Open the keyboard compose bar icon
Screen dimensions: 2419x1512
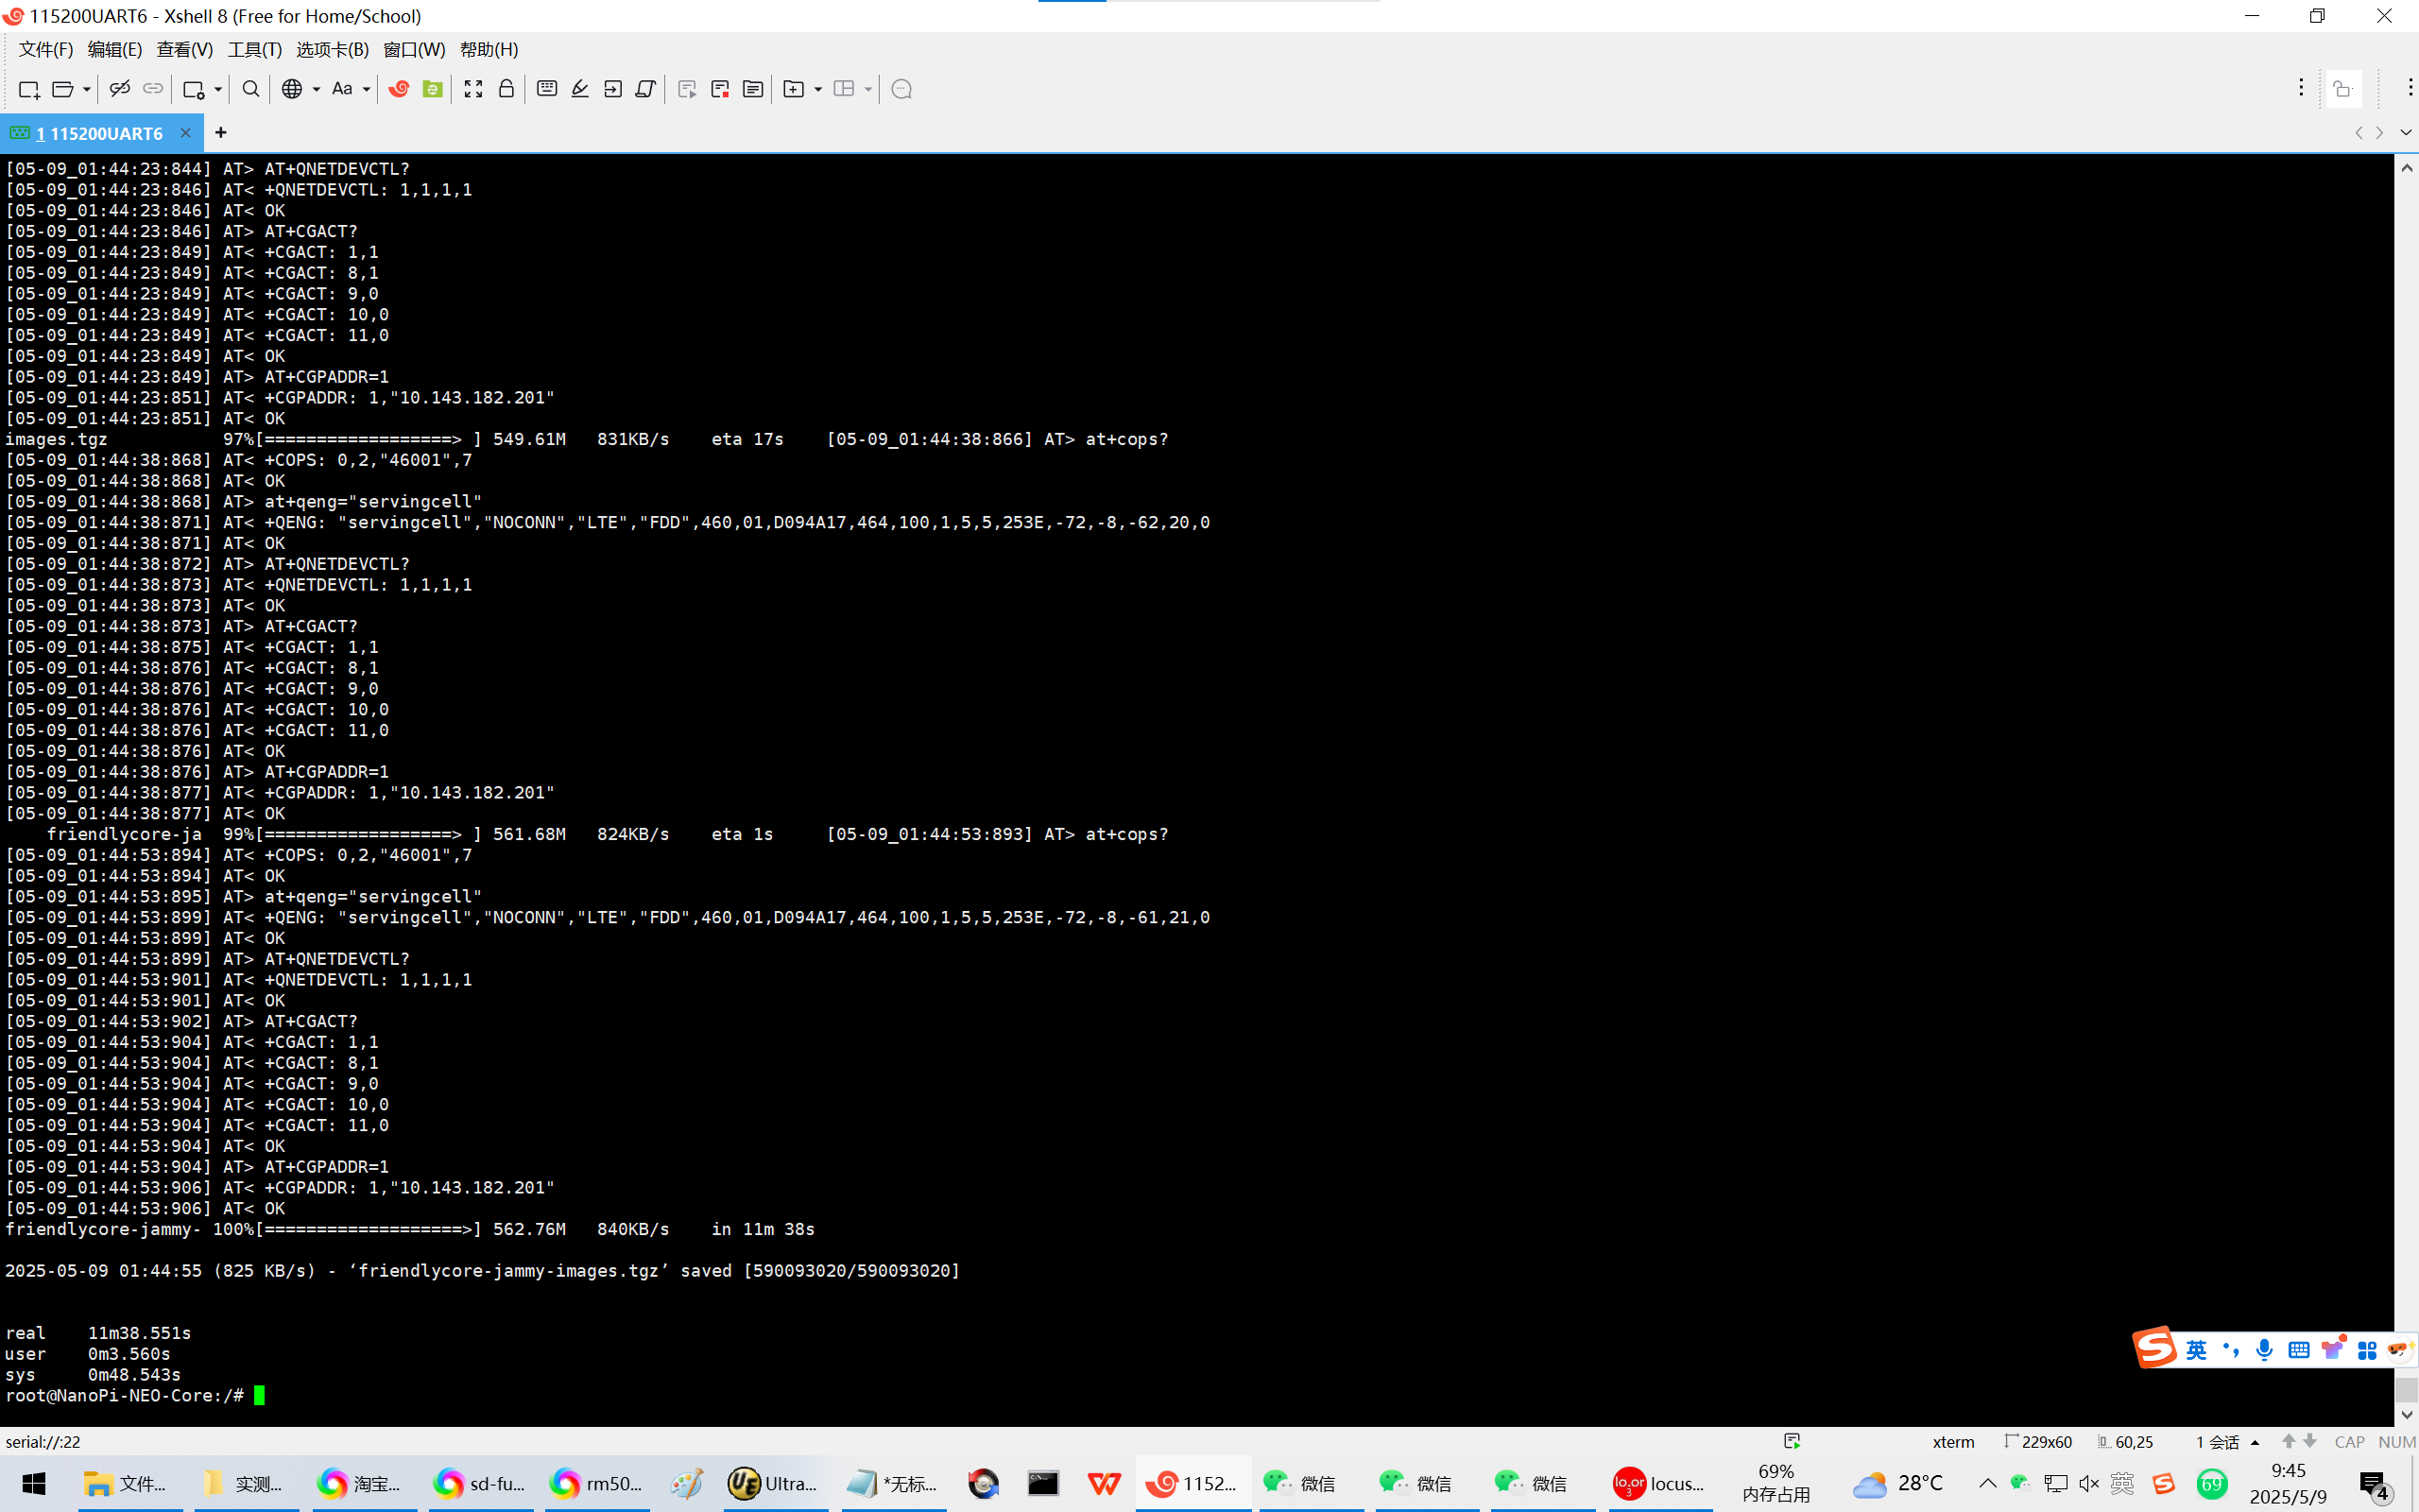[x=547, y=89]
